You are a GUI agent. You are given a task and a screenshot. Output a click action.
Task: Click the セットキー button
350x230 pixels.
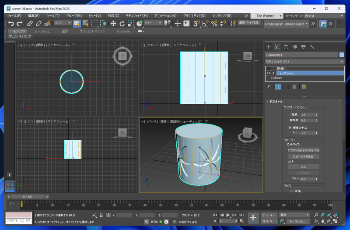coord(269,221)
